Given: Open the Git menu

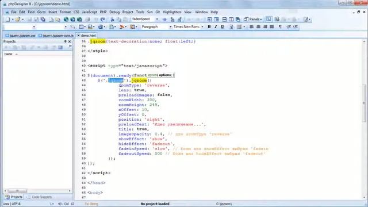Looking at the screenshot, I should (x=158, y=12).
